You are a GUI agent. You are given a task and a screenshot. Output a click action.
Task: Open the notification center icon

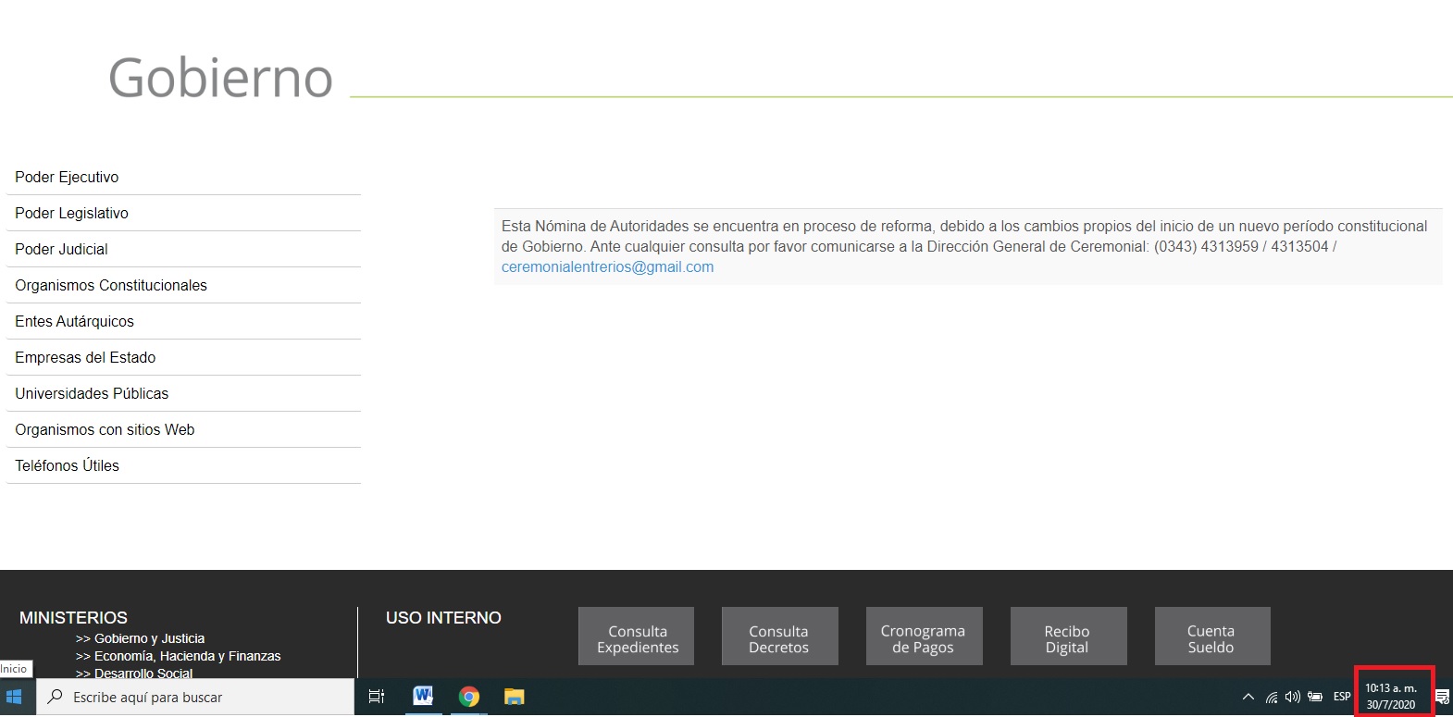click(1442, 697)
